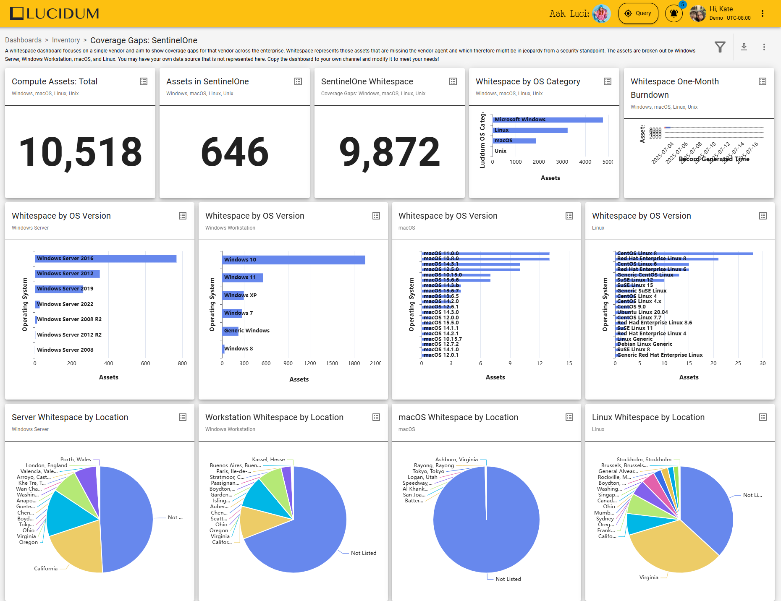Click the burndown chart line area
The image size is (781, 601).
pyautogui.click(x=713, y=133)
